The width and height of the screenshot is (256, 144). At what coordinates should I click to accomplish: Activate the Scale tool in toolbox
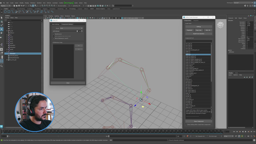click(x=2, y=37)
